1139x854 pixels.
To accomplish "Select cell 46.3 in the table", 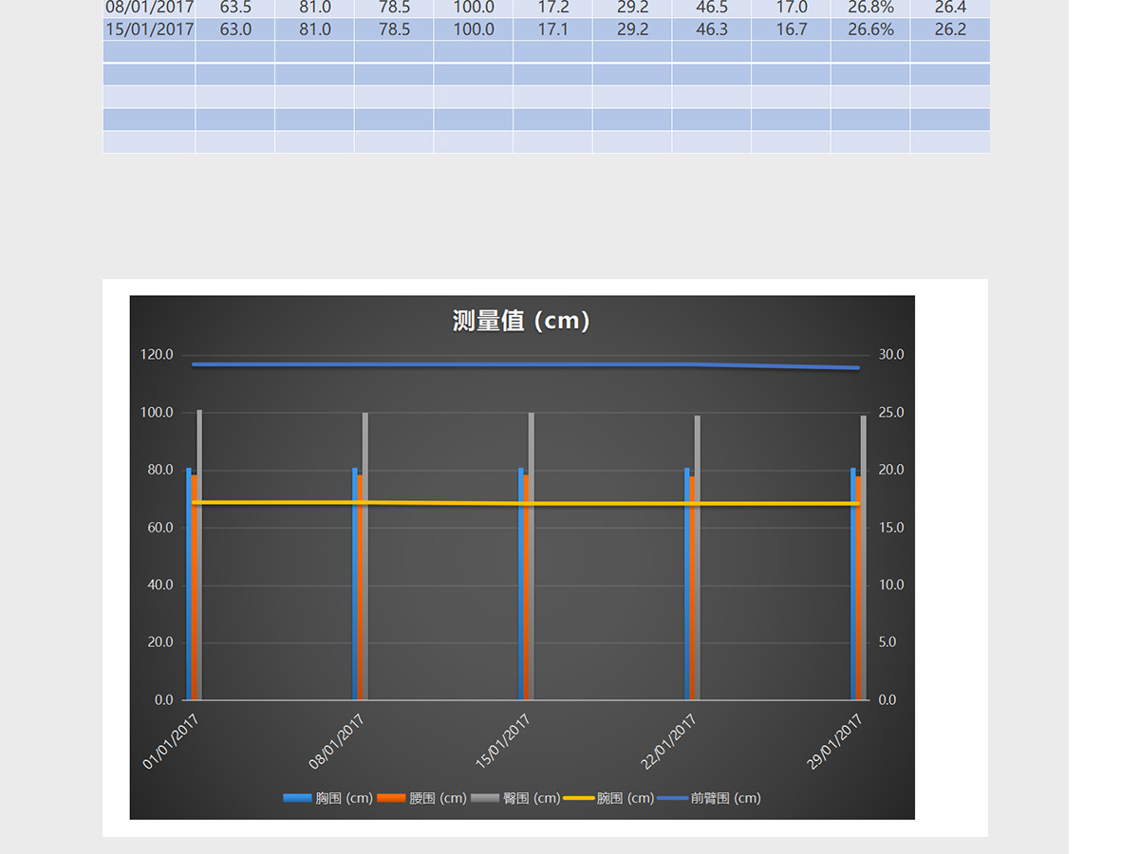I will pos(712,29).
